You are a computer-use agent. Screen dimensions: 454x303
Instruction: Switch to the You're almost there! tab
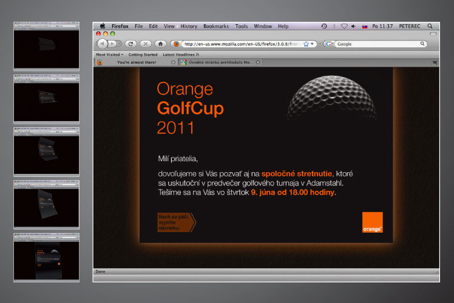[x=137, y=62]
